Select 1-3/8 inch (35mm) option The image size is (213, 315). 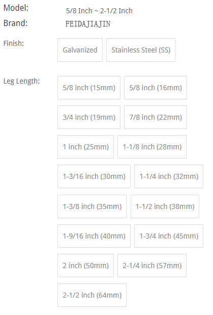tap(92, 206)
